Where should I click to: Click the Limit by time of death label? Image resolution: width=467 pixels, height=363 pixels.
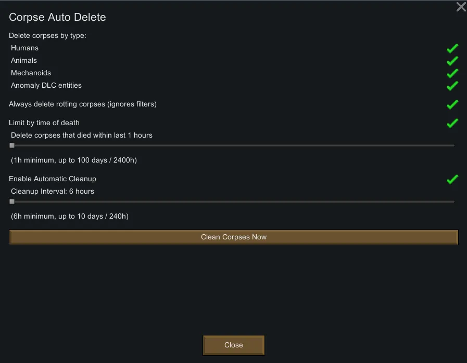pos(44,123)
